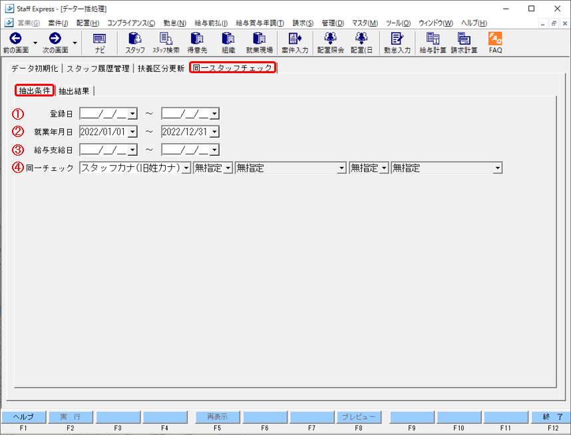Open the スタッフカナ(旧姓カナ) dropdown

(186, 168)
